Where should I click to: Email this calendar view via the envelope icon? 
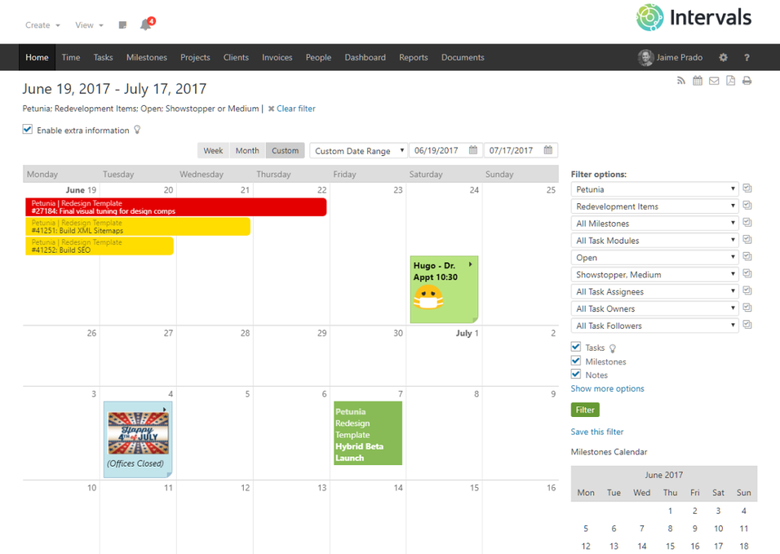click(714, 80)
